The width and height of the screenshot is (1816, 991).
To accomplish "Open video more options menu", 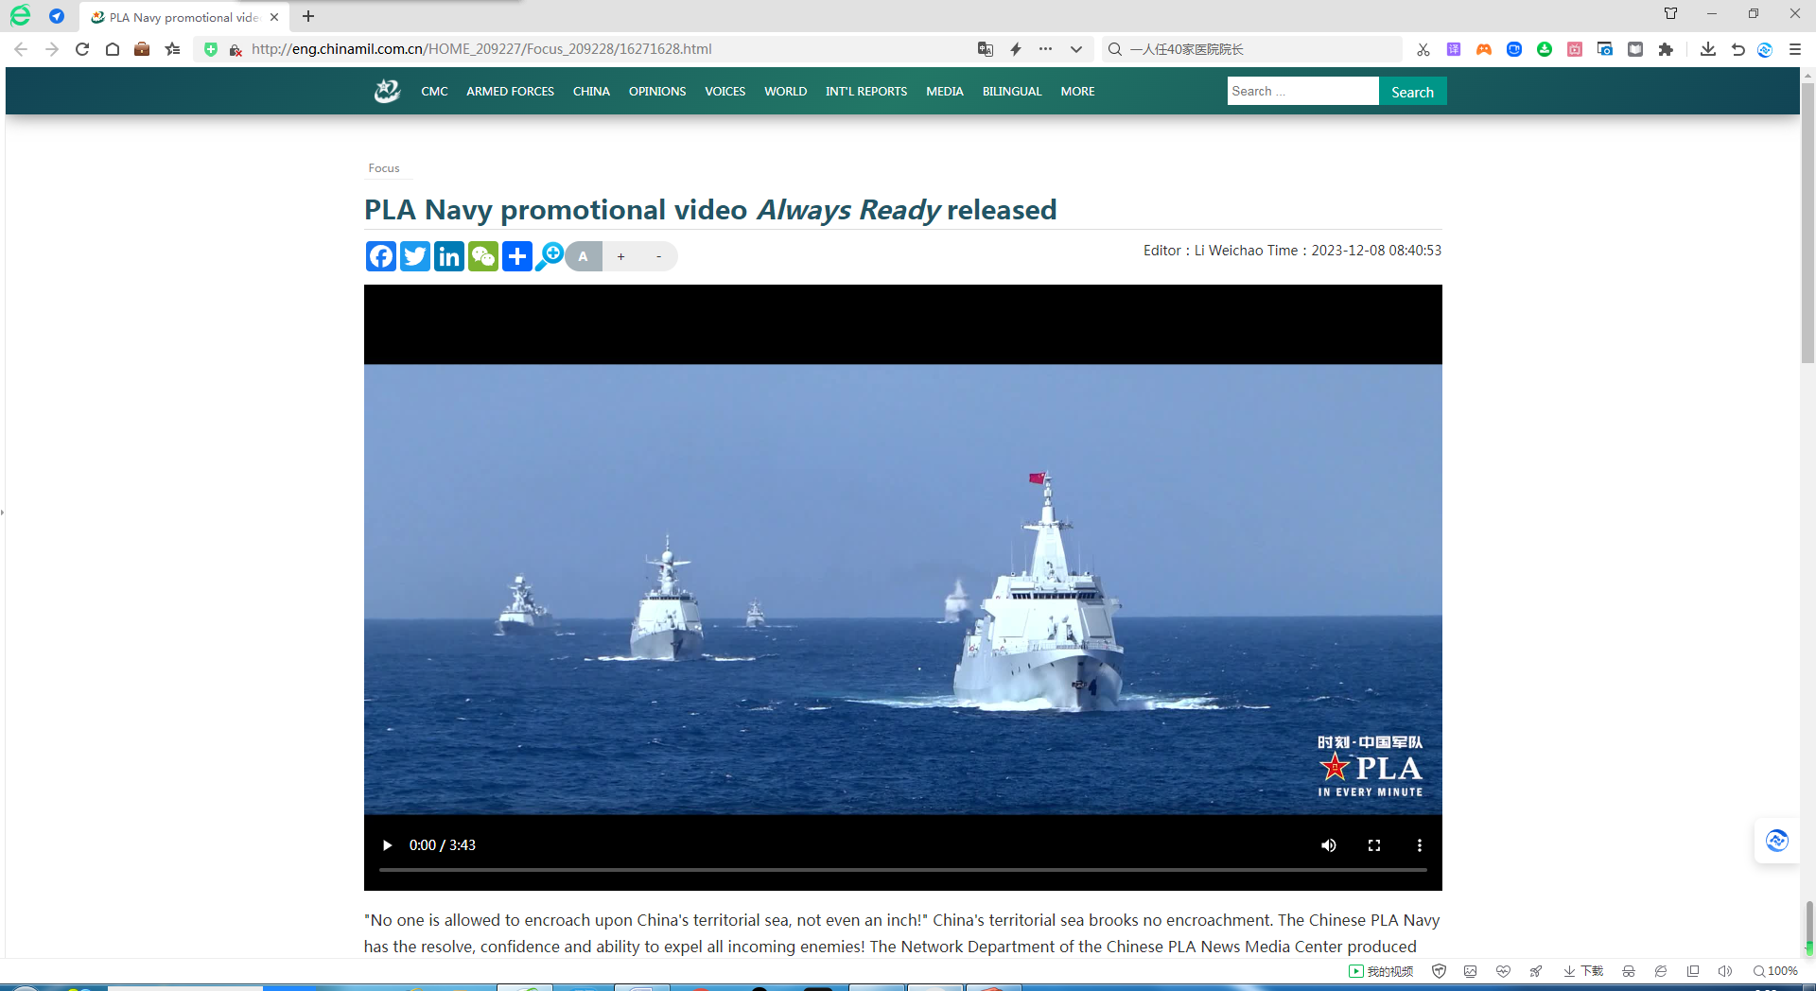I will click(1420, 845).
